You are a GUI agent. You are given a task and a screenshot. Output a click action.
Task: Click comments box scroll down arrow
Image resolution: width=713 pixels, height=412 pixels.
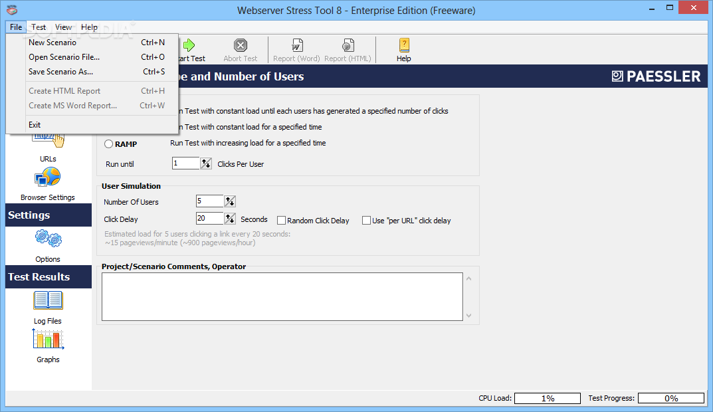[x=469, y=316]
